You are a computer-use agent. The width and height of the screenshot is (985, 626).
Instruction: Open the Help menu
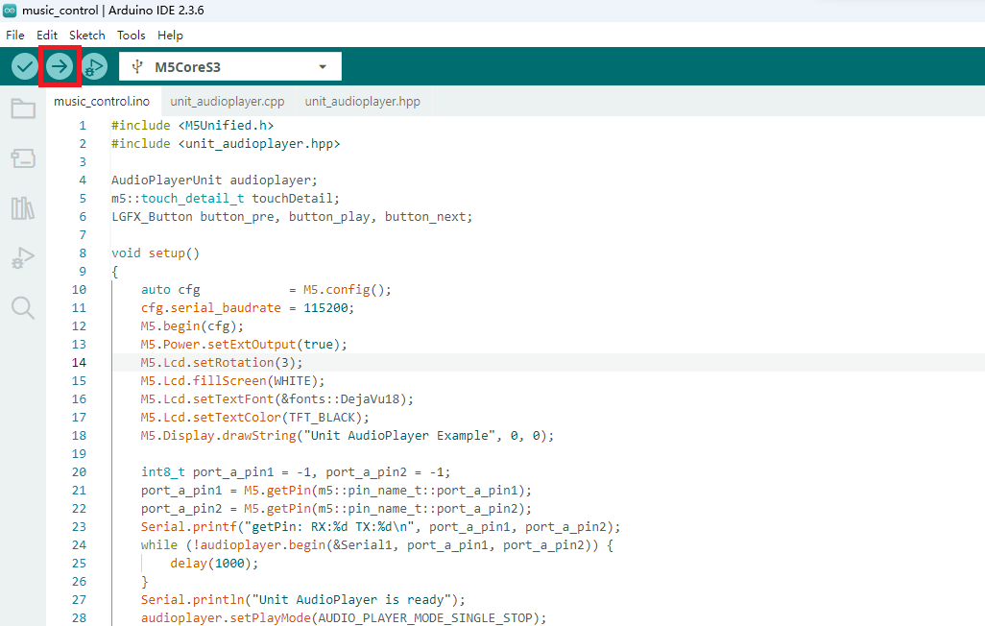(x=170, y=36)
